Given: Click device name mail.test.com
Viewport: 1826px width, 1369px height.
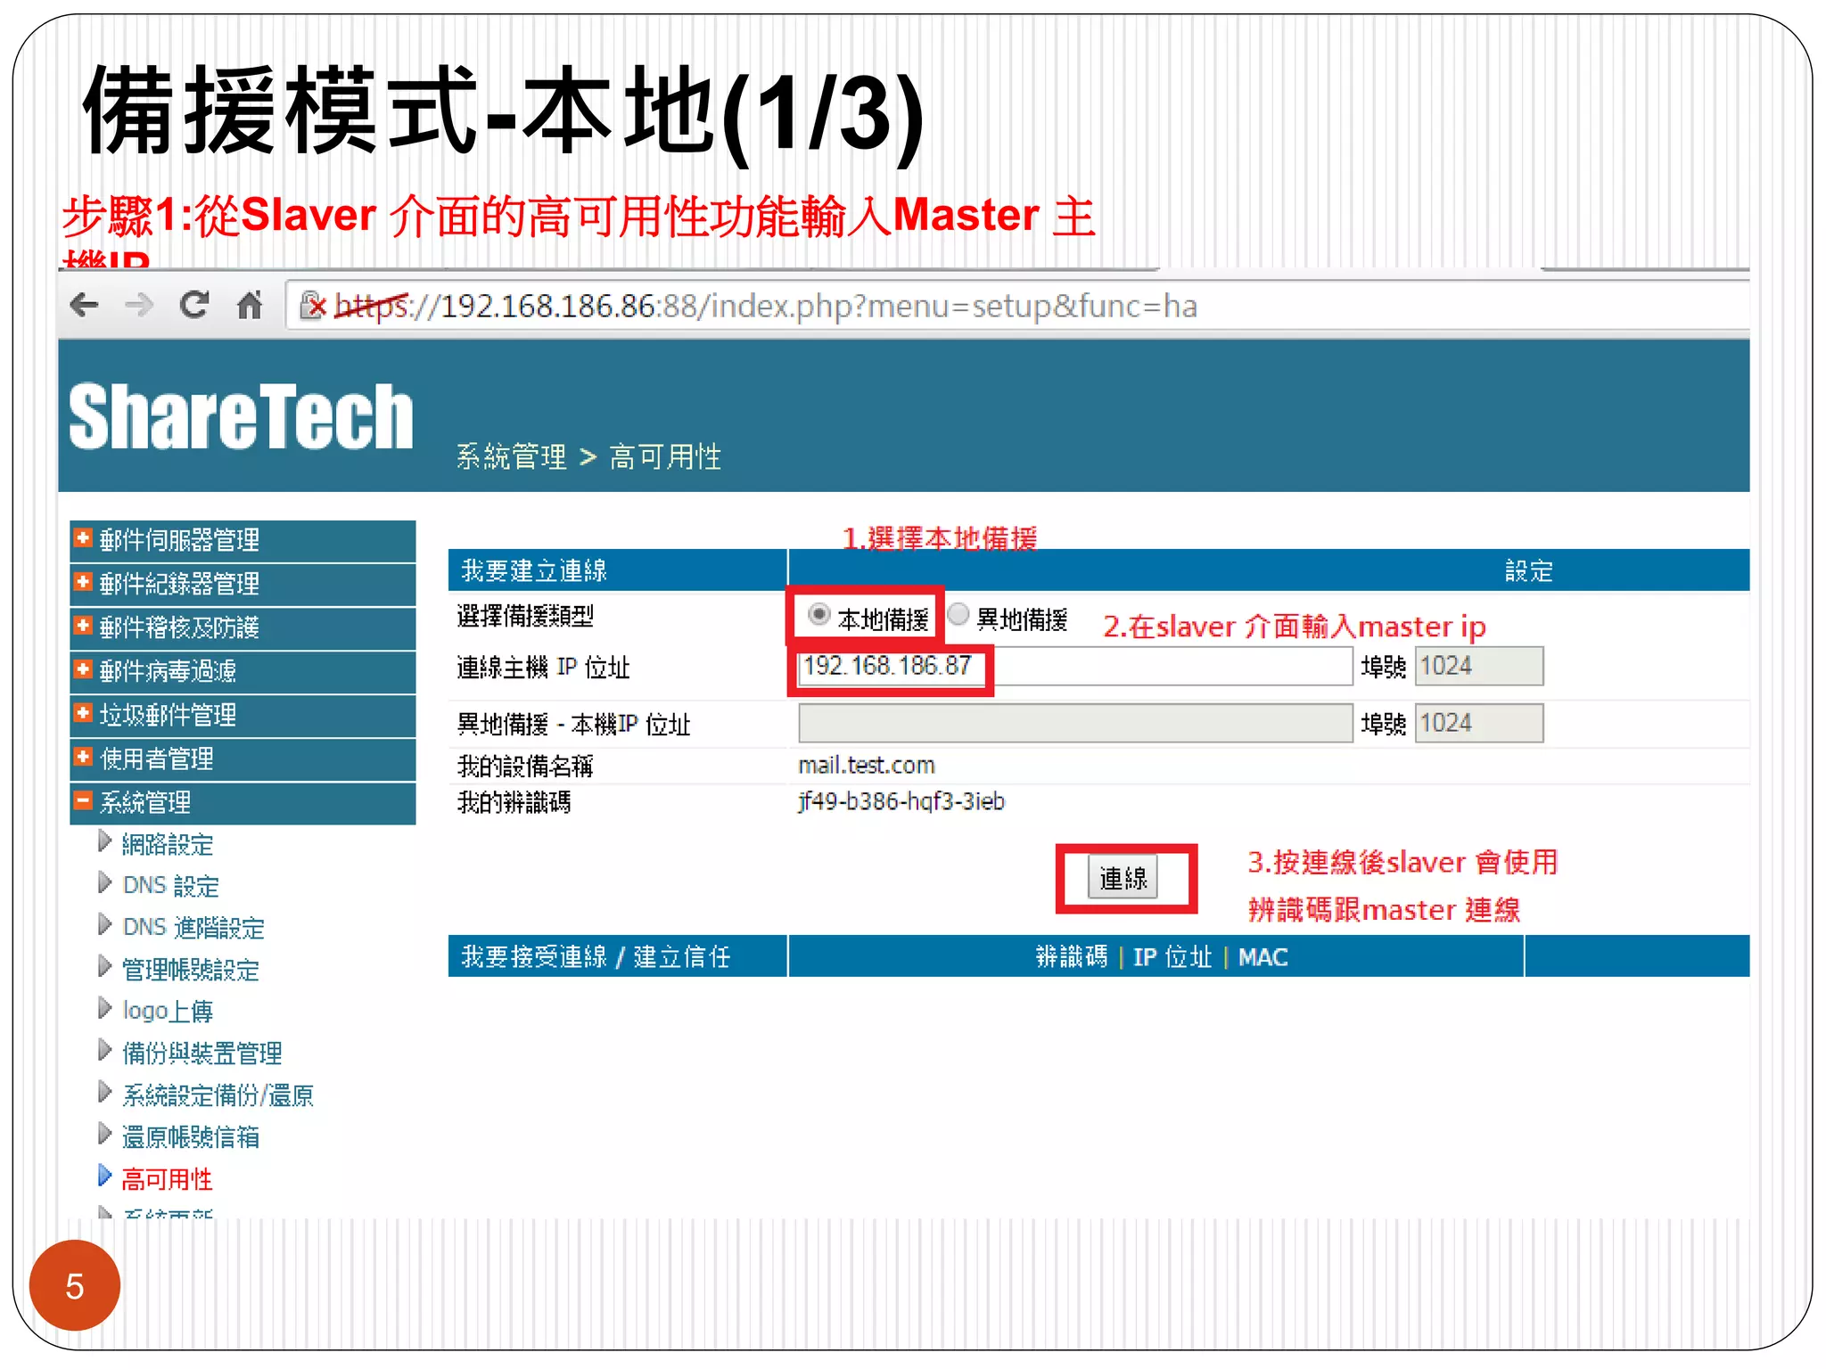Looking at the screenshot, I should pyautogui.click(x=866, y=765).
